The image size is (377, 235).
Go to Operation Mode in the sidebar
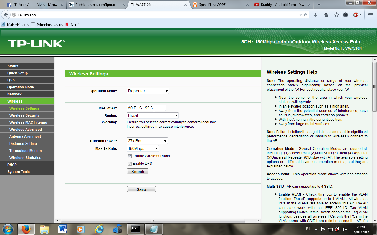pyautogui.click(x=27, y=87)
